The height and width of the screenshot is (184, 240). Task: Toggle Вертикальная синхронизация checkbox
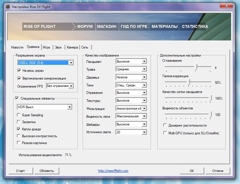[19, 78]
